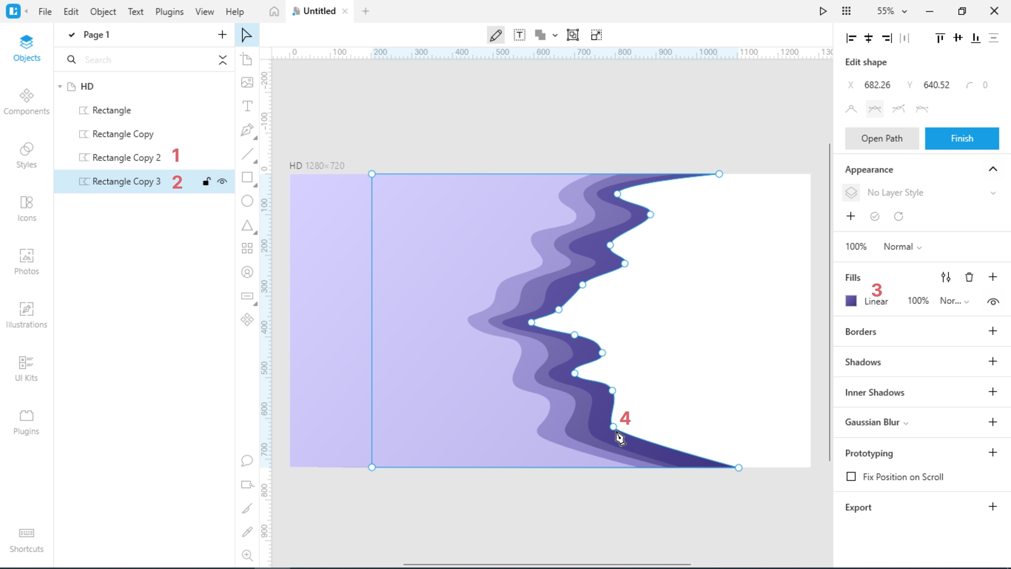Add a new Shadow
This screenshot has height=569, width=1011.
(993, 361)
